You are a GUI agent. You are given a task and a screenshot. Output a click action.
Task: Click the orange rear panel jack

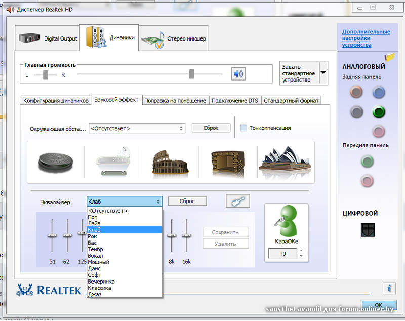point(356,92)
